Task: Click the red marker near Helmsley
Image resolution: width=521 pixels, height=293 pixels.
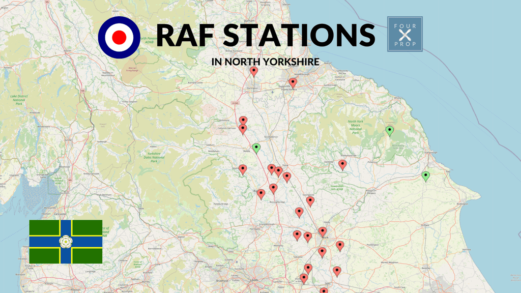Action: click(x=341, y=162)
